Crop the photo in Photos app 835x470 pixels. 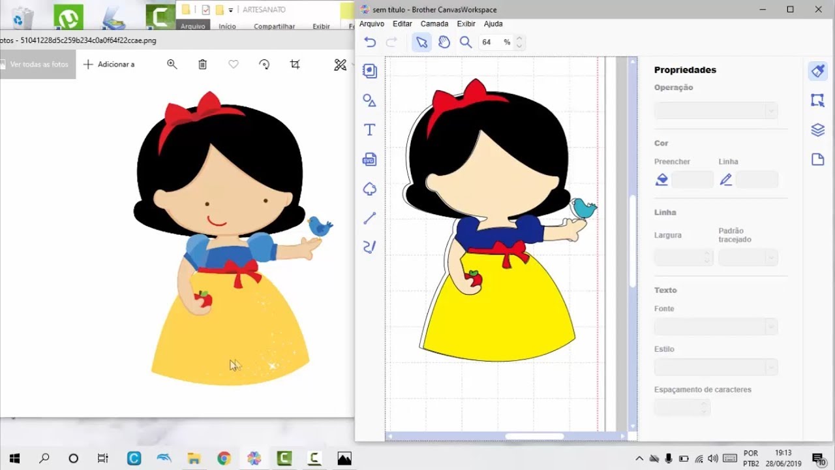tap(295, 64)
